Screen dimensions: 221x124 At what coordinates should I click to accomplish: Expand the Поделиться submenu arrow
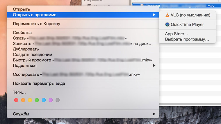[x=154, y=65]
